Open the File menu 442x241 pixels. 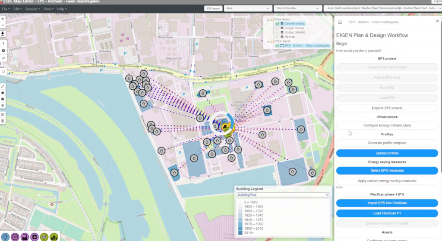6,9
